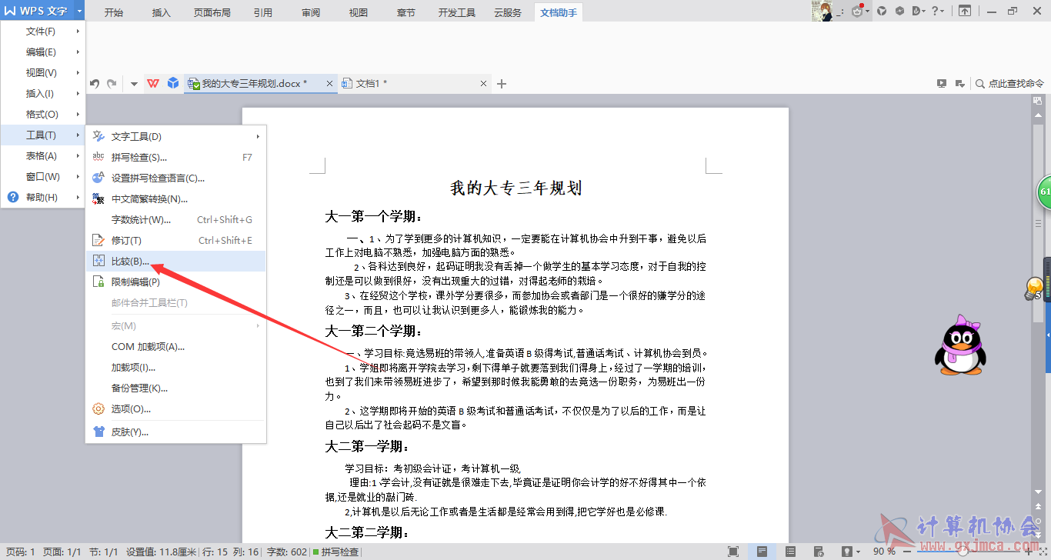
Task: Choose 中文简繁转换(N)... entry
Action: coord(175,199)
